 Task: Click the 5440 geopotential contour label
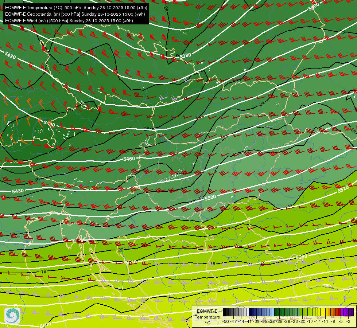pyautogui.click(x=49, y=124)
